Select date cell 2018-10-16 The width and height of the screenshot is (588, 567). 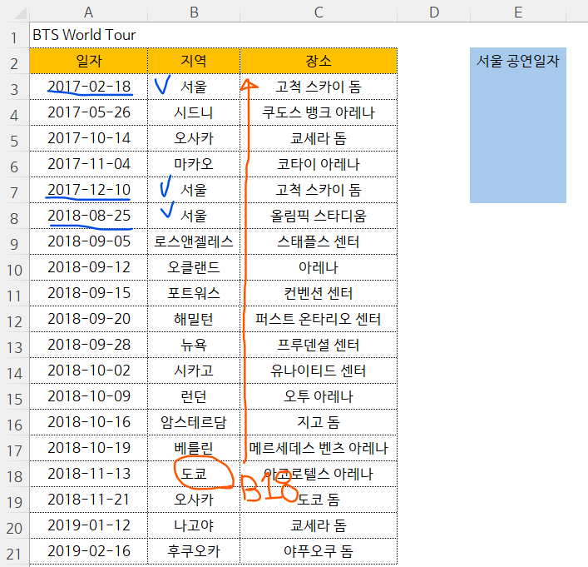[x=88, y=422]
